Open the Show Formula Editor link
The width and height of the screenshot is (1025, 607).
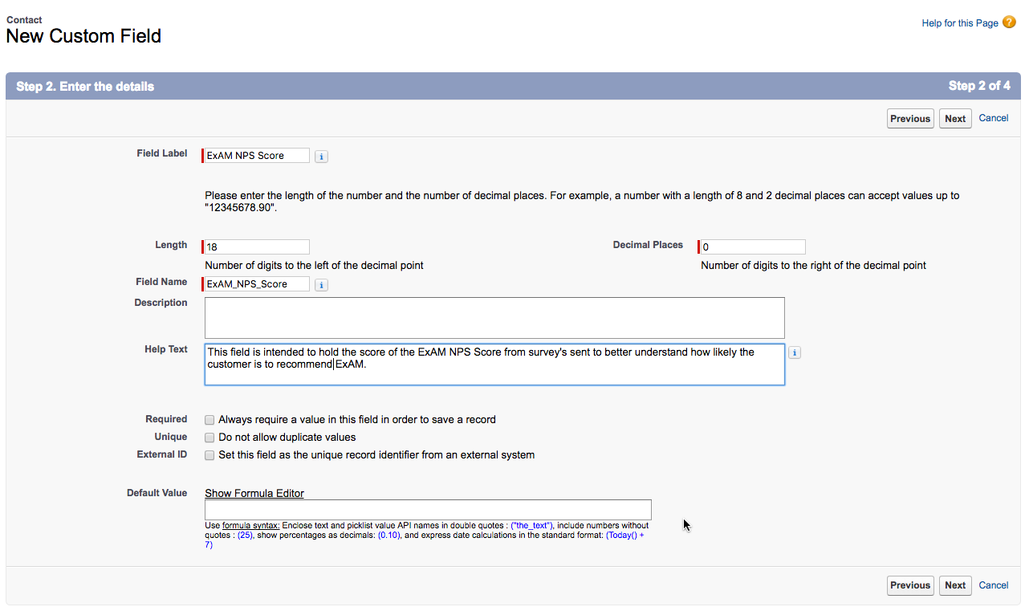pos(254,493)
